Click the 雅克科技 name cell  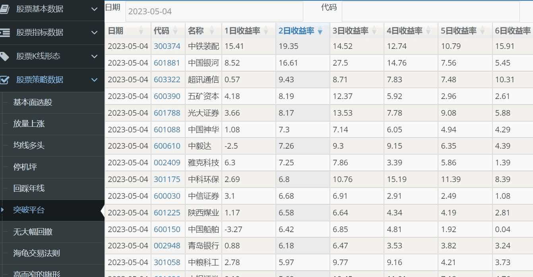(x=204, y=163)
